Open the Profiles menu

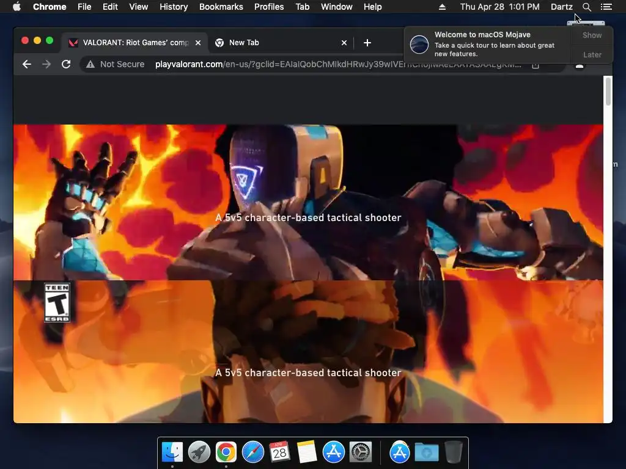269,7
